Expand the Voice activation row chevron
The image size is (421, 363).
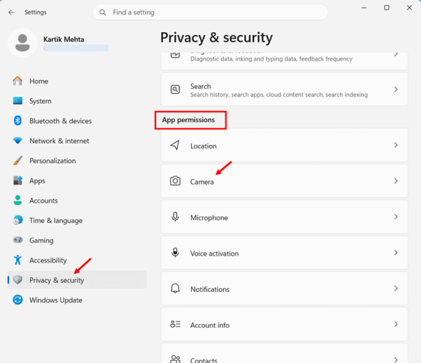pos(396,253)
